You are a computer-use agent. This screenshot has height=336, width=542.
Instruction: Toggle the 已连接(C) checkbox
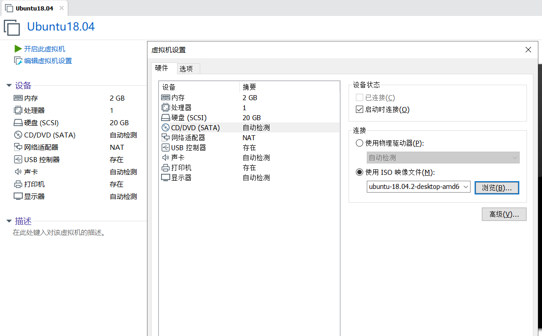[x=359, y=97]
